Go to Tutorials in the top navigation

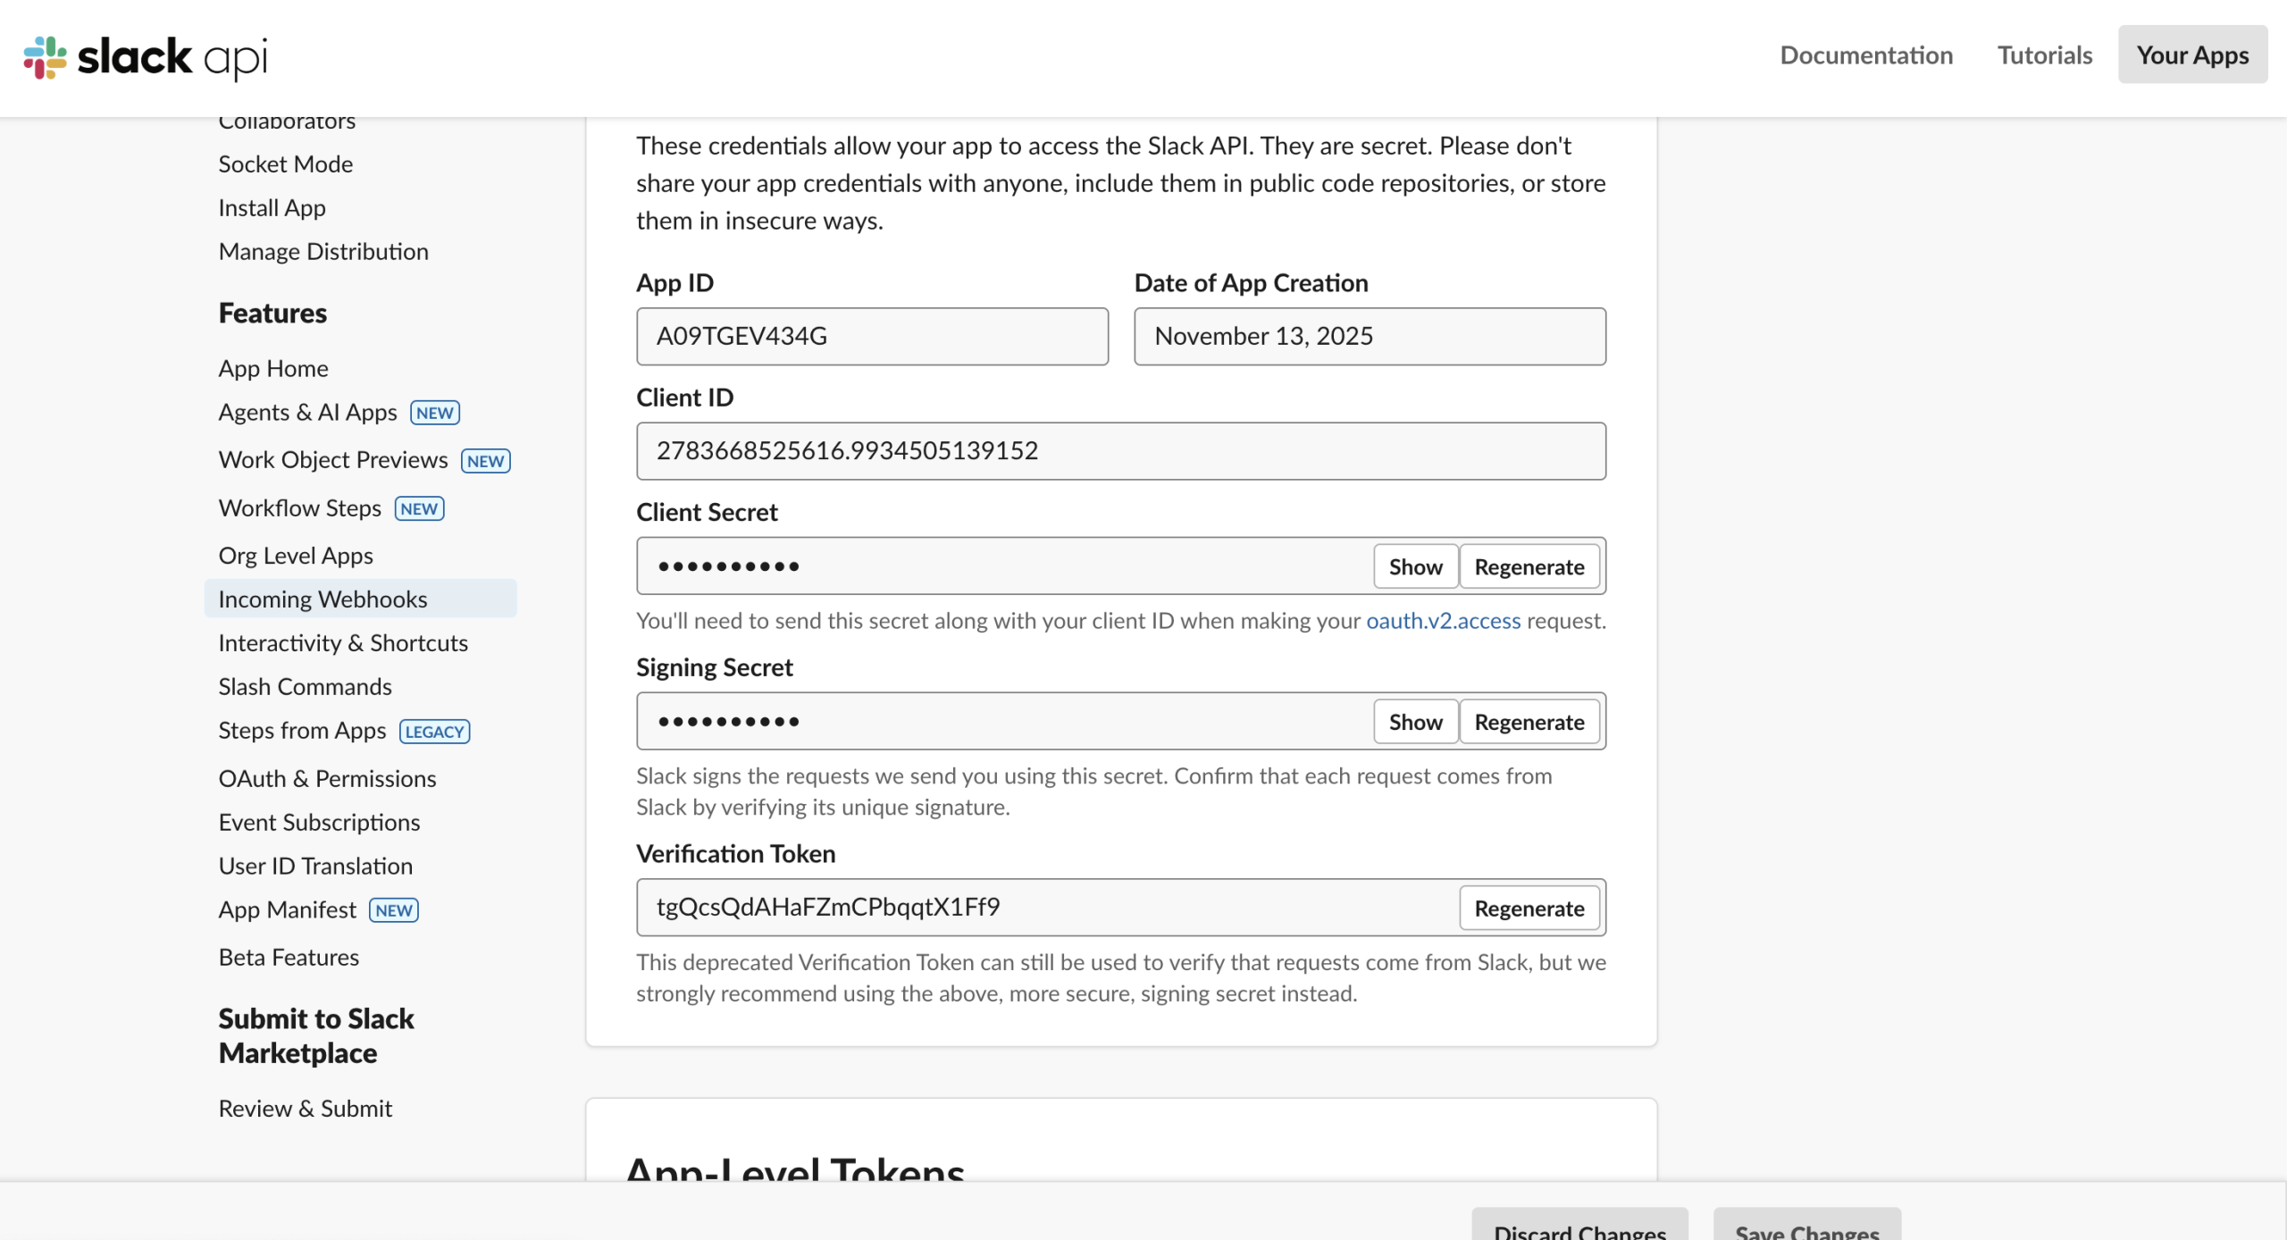point(2044,55)
